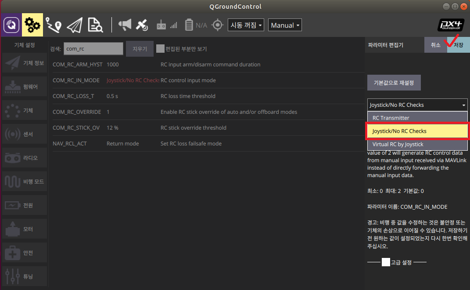Screen dimensions: 470x290
Task: Open the 기체 airframe page
Action: pos(25,110)
